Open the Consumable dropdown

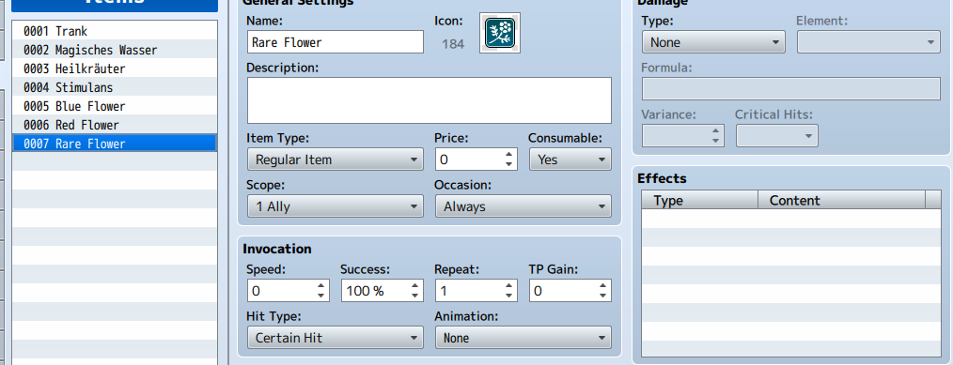[x=570, y=160]
